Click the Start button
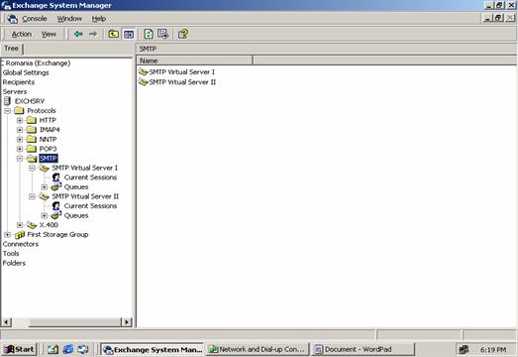The height and width of the screenshot is (357, 518). coord(19,349)
